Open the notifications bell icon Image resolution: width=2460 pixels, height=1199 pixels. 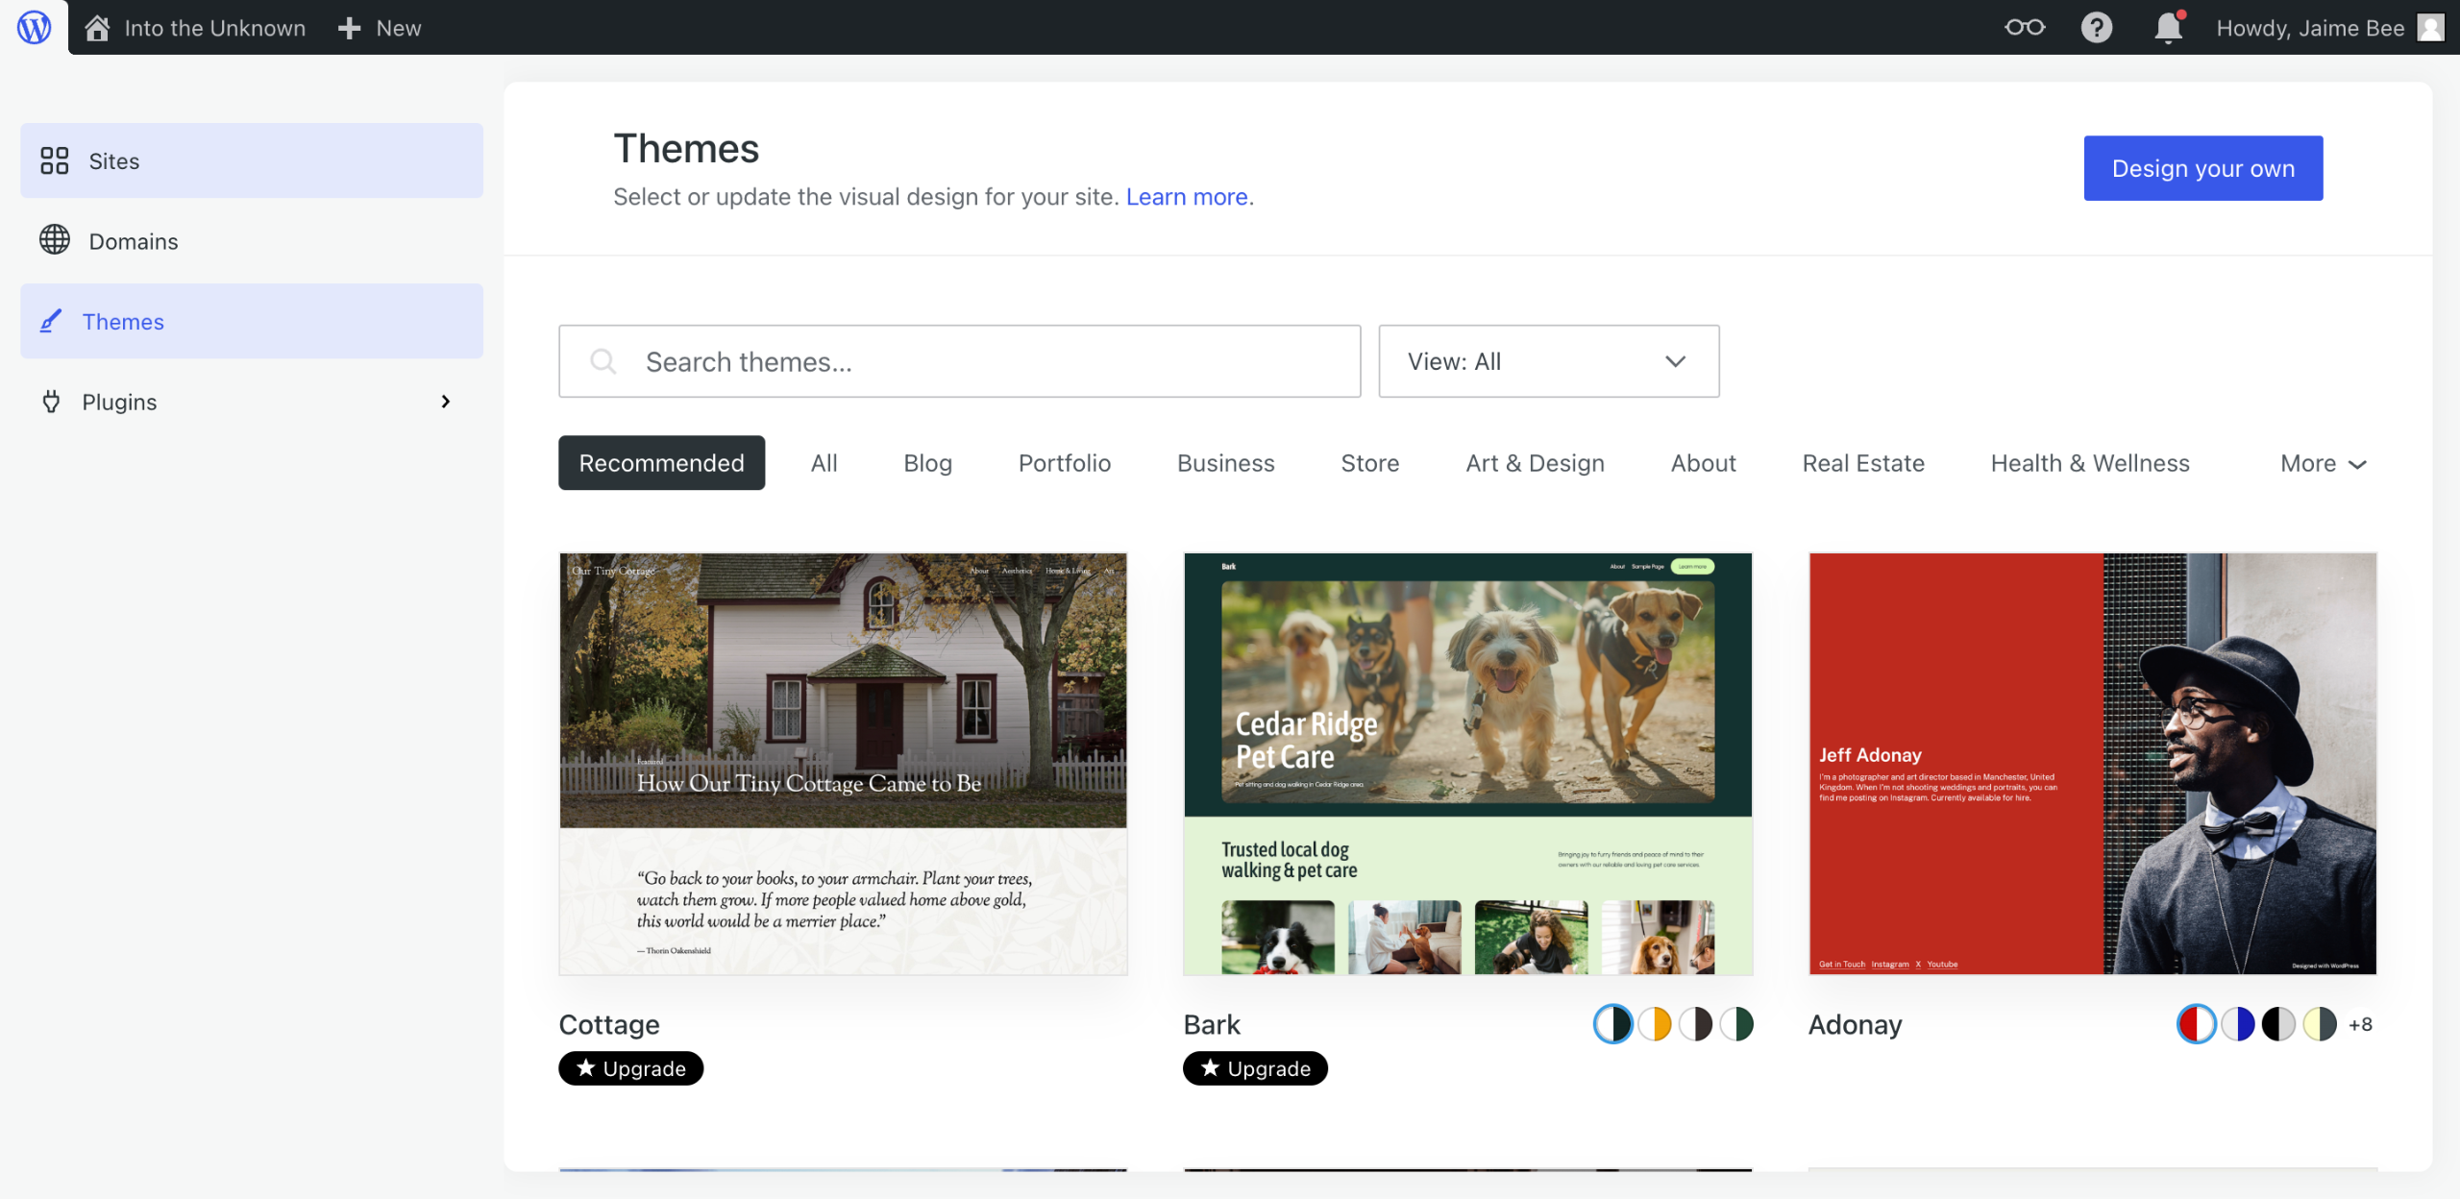pos(2168,27)
